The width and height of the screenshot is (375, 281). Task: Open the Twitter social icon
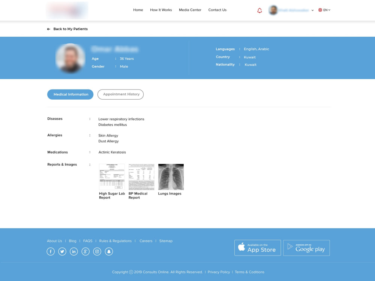click(x=62, y=251)
